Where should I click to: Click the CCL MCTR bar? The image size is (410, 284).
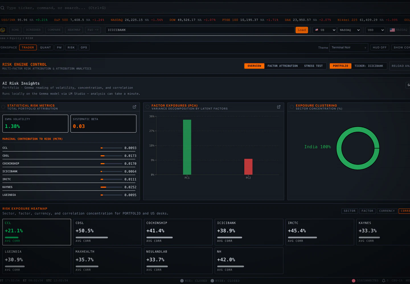[x=111, y=148]
